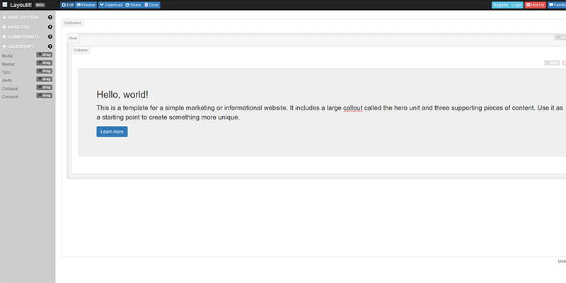
Task: Click the drag handle for Tabs
Action: tap(44, 71)
